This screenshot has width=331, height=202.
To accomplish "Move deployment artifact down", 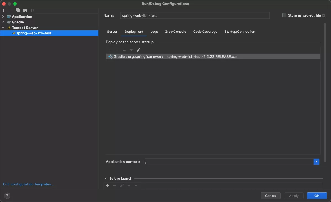I will tap(131, 50).
